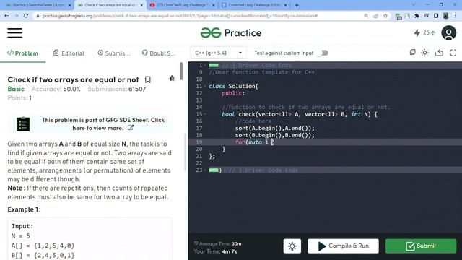The image size is (462, 260).
Task: Click the Chrome profile picture icon
Action: pos(446,16)
